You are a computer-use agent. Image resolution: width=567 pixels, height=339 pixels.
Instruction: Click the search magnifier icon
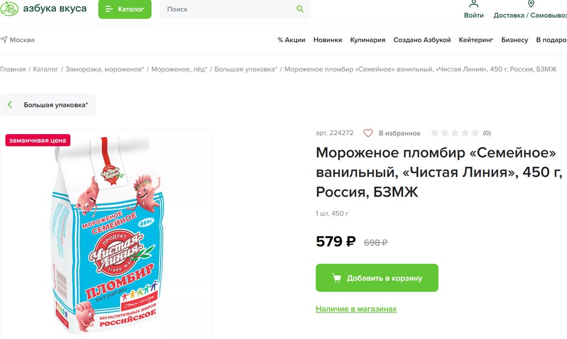pos(300,9)
